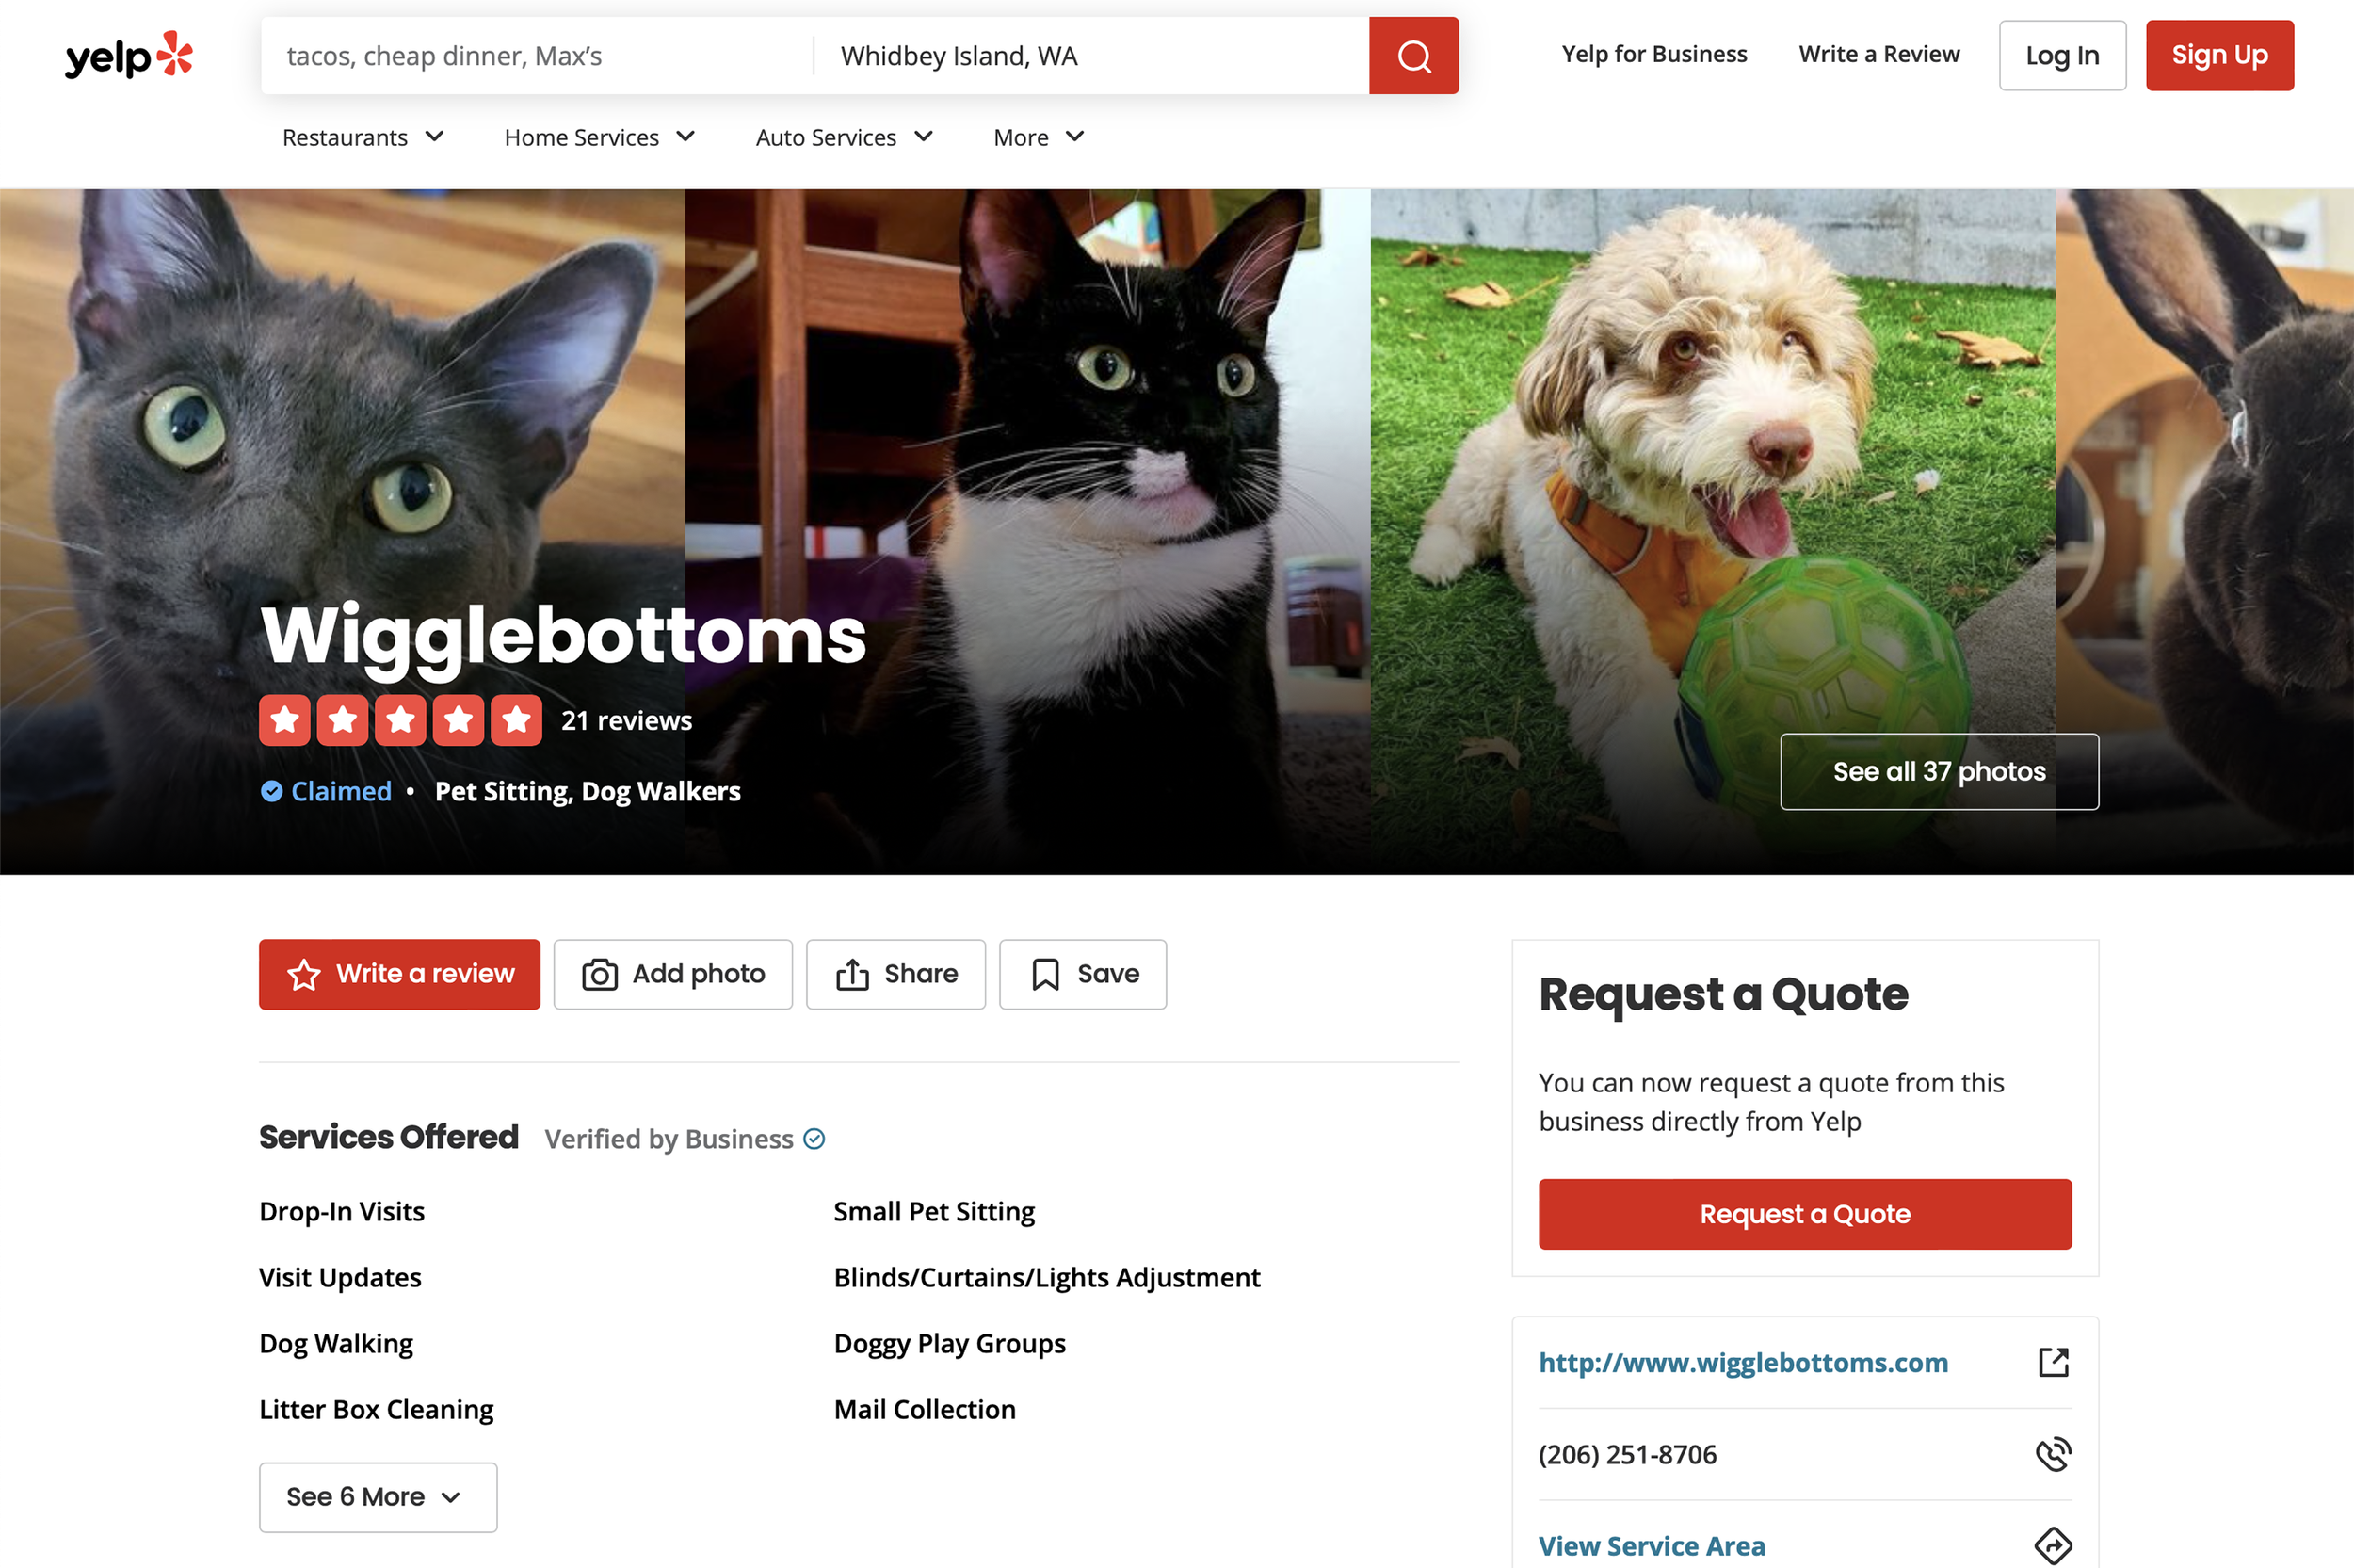Click the share arrow icon
Image resolution: width=2354 pixels, height=1568 pixels.
tap(851, 974)
